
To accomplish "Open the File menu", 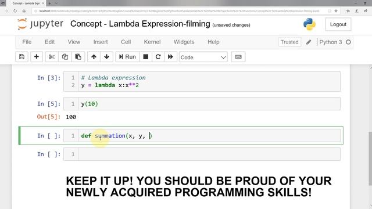I will (x=27, y=42).
